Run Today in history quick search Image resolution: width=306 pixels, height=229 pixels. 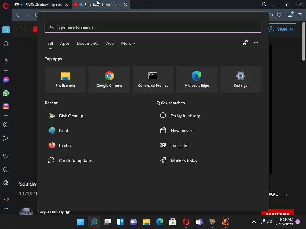tap(180, 116)
